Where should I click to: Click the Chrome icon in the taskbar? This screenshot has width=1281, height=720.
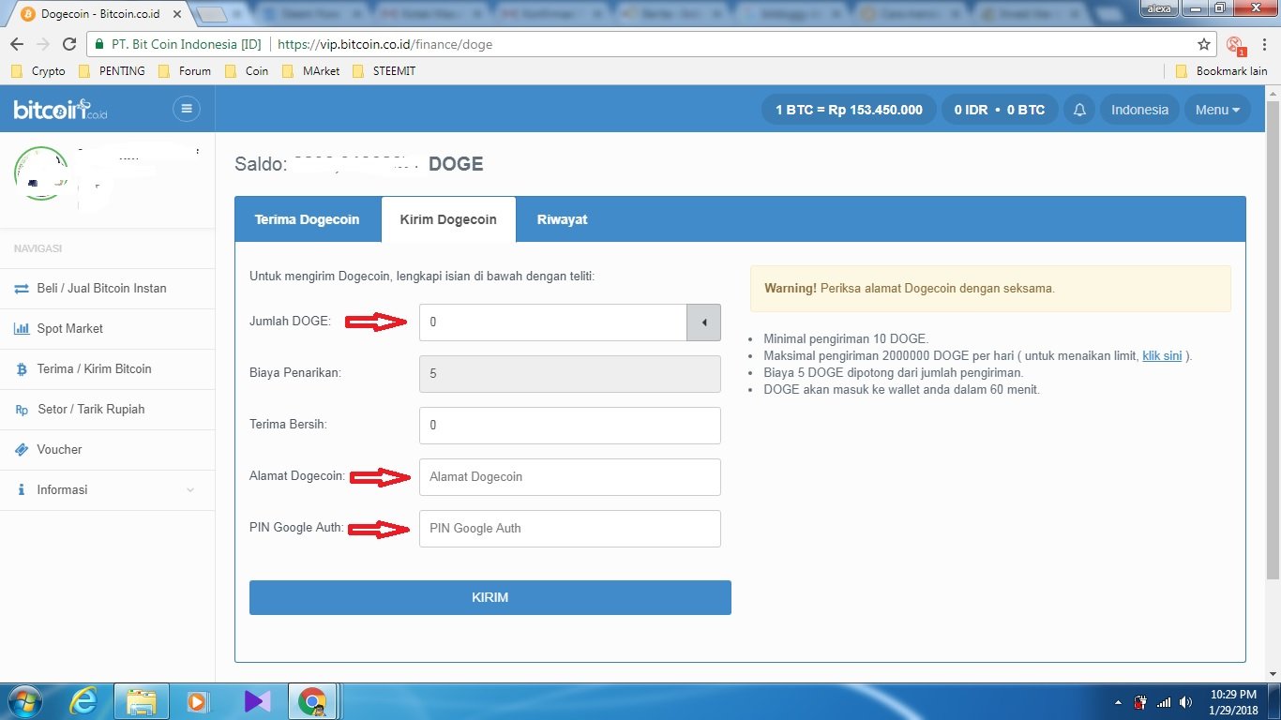coord(312,701)
